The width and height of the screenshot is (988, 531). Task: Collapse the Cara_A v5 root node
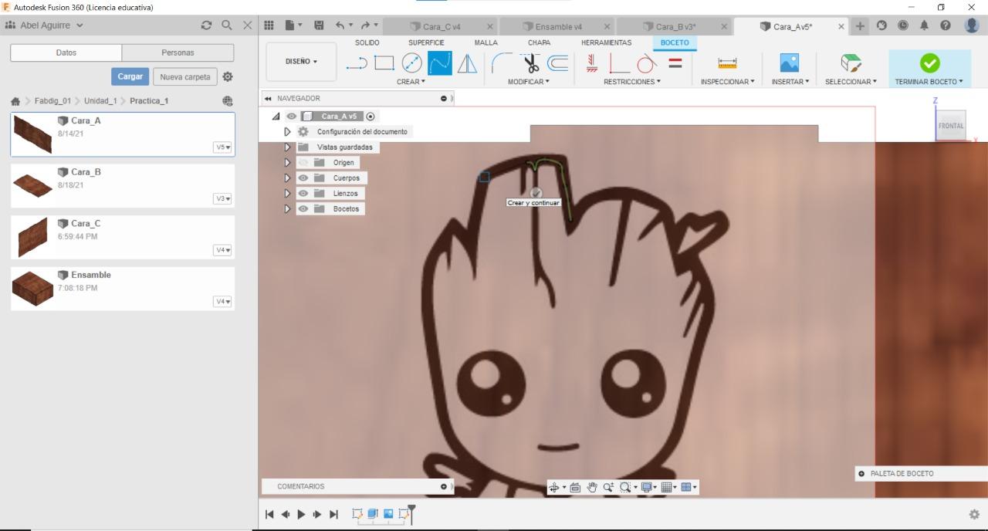(x=276, y=117)
